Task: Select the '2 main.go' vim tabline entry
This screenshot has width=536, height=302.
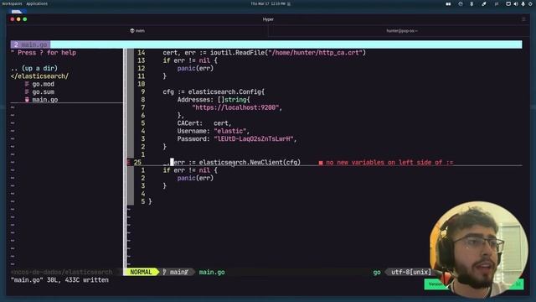Action: pyautogui.click(x=30, y=44)
